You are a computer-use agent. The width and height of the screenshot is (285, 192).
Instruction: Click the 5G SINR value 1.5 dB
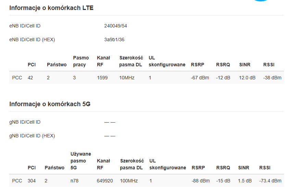[245, 181]
